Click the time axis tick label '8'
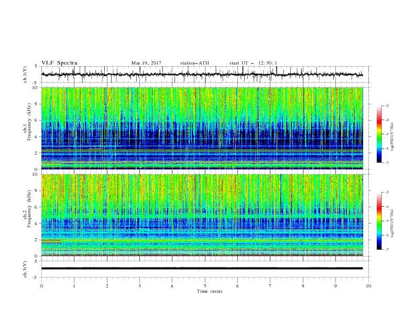This screenshot has width=415, height=321. point(303,286)
